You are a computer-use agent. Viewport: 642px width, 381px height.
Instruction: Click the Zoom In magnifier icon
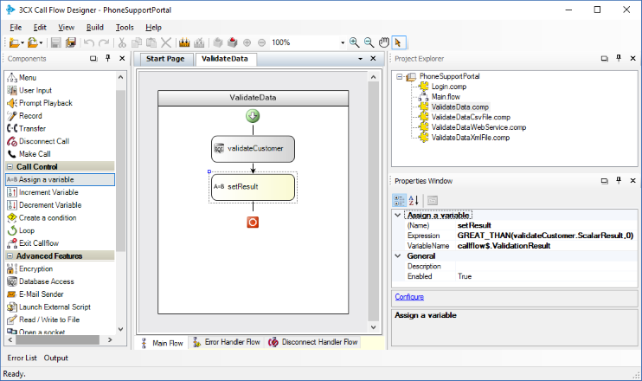pos(354,42)
